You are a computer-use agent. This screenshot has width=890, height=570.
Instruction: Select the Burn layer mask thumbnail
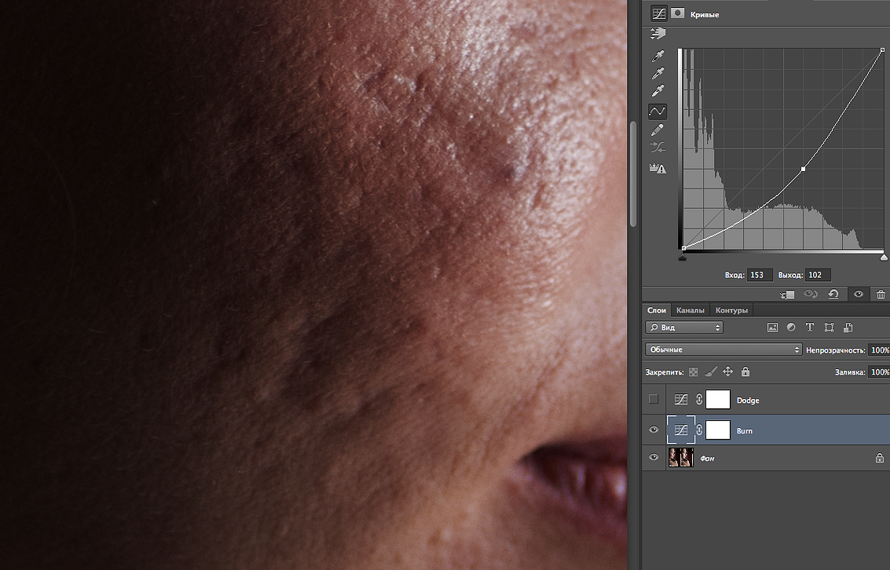pos(717,430)
